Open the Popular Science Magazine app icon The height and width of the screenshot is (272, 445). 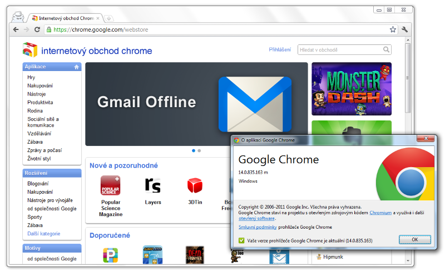point(110,185)
